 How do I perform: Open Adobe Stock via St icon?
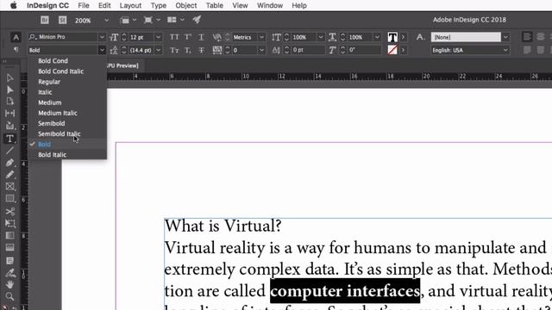[x=62, y=20]
